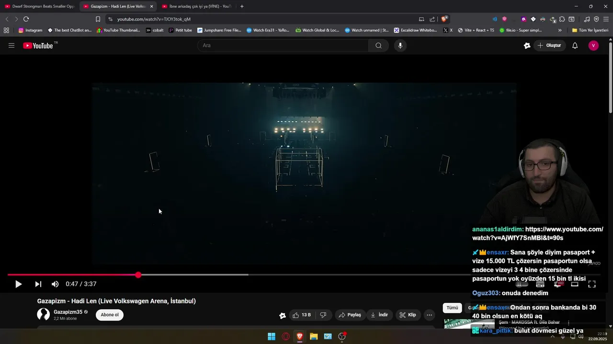Image resolution: width=613 pixels, height=344 pixels.
Task: Go back in browser history
Action: 7,19
